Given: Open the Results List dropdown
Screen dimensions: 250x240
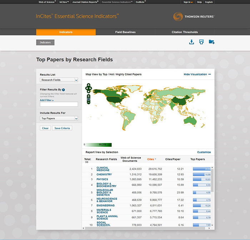Looking at the screenshot, I should pos(59,80).
